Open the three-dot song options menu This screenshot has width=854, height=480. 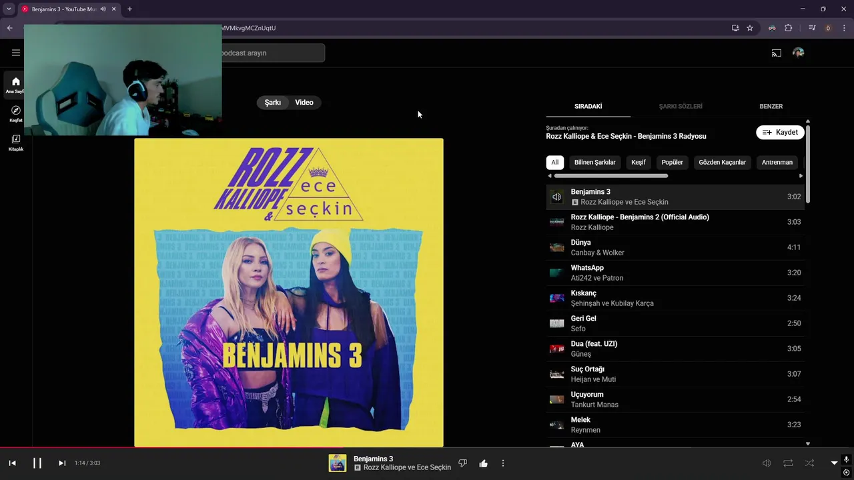click(x=503, y=463)
